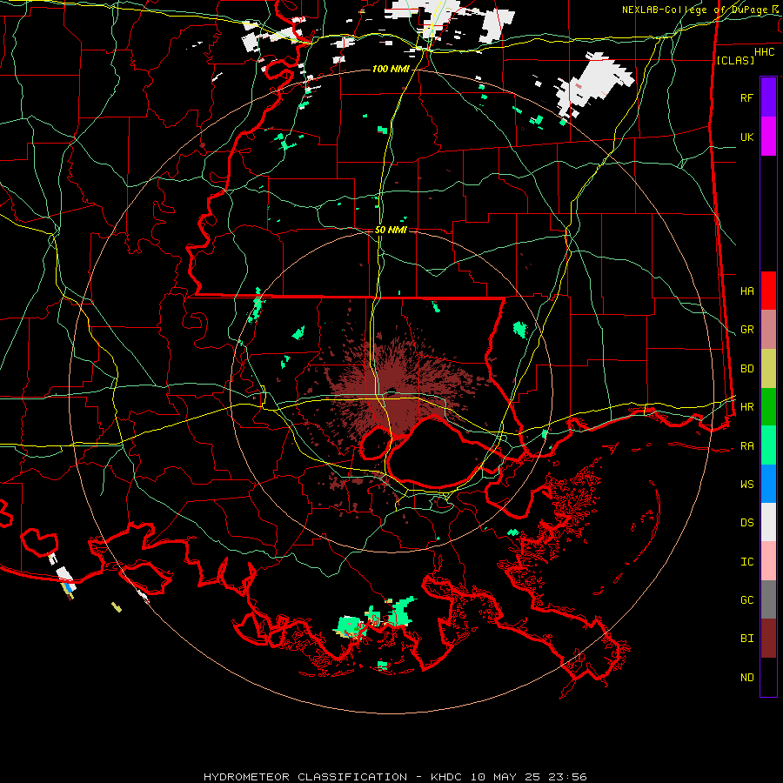Click the HA red legend swatch
Image resolution: width=783 pixels, height=783 pixels.
(x=768, y=291)
